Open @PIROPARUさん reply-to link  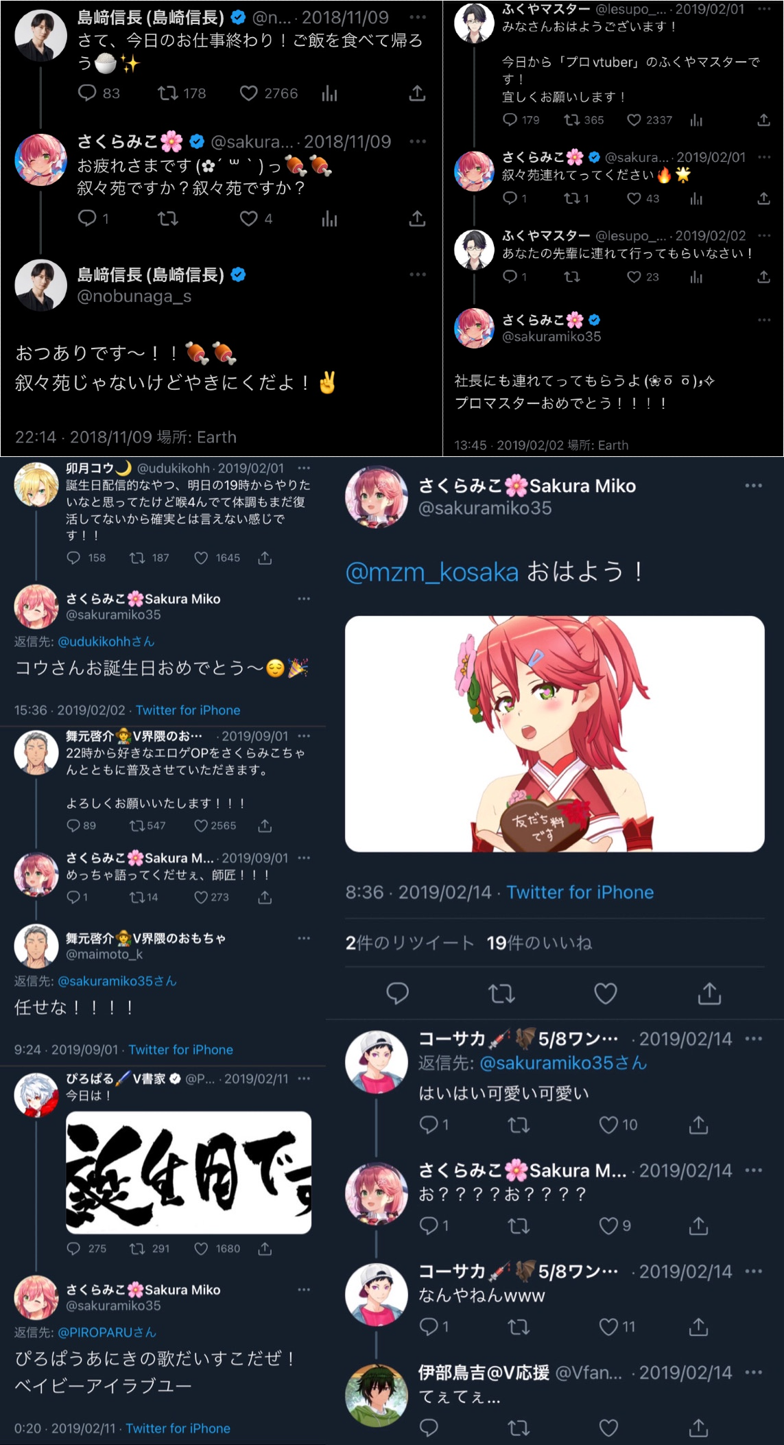tap(107, 1332)
